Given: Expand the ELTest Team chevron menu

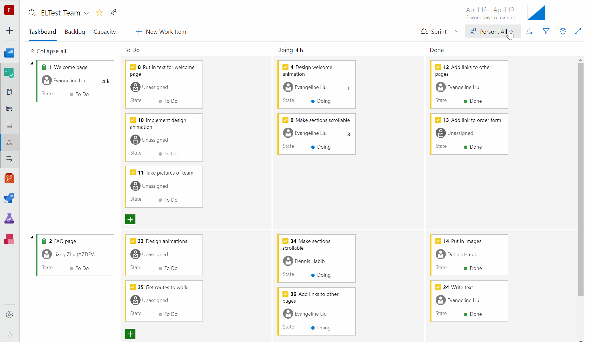Looking at the screenshot, I should pyautogui.click(x=86, y=13).
